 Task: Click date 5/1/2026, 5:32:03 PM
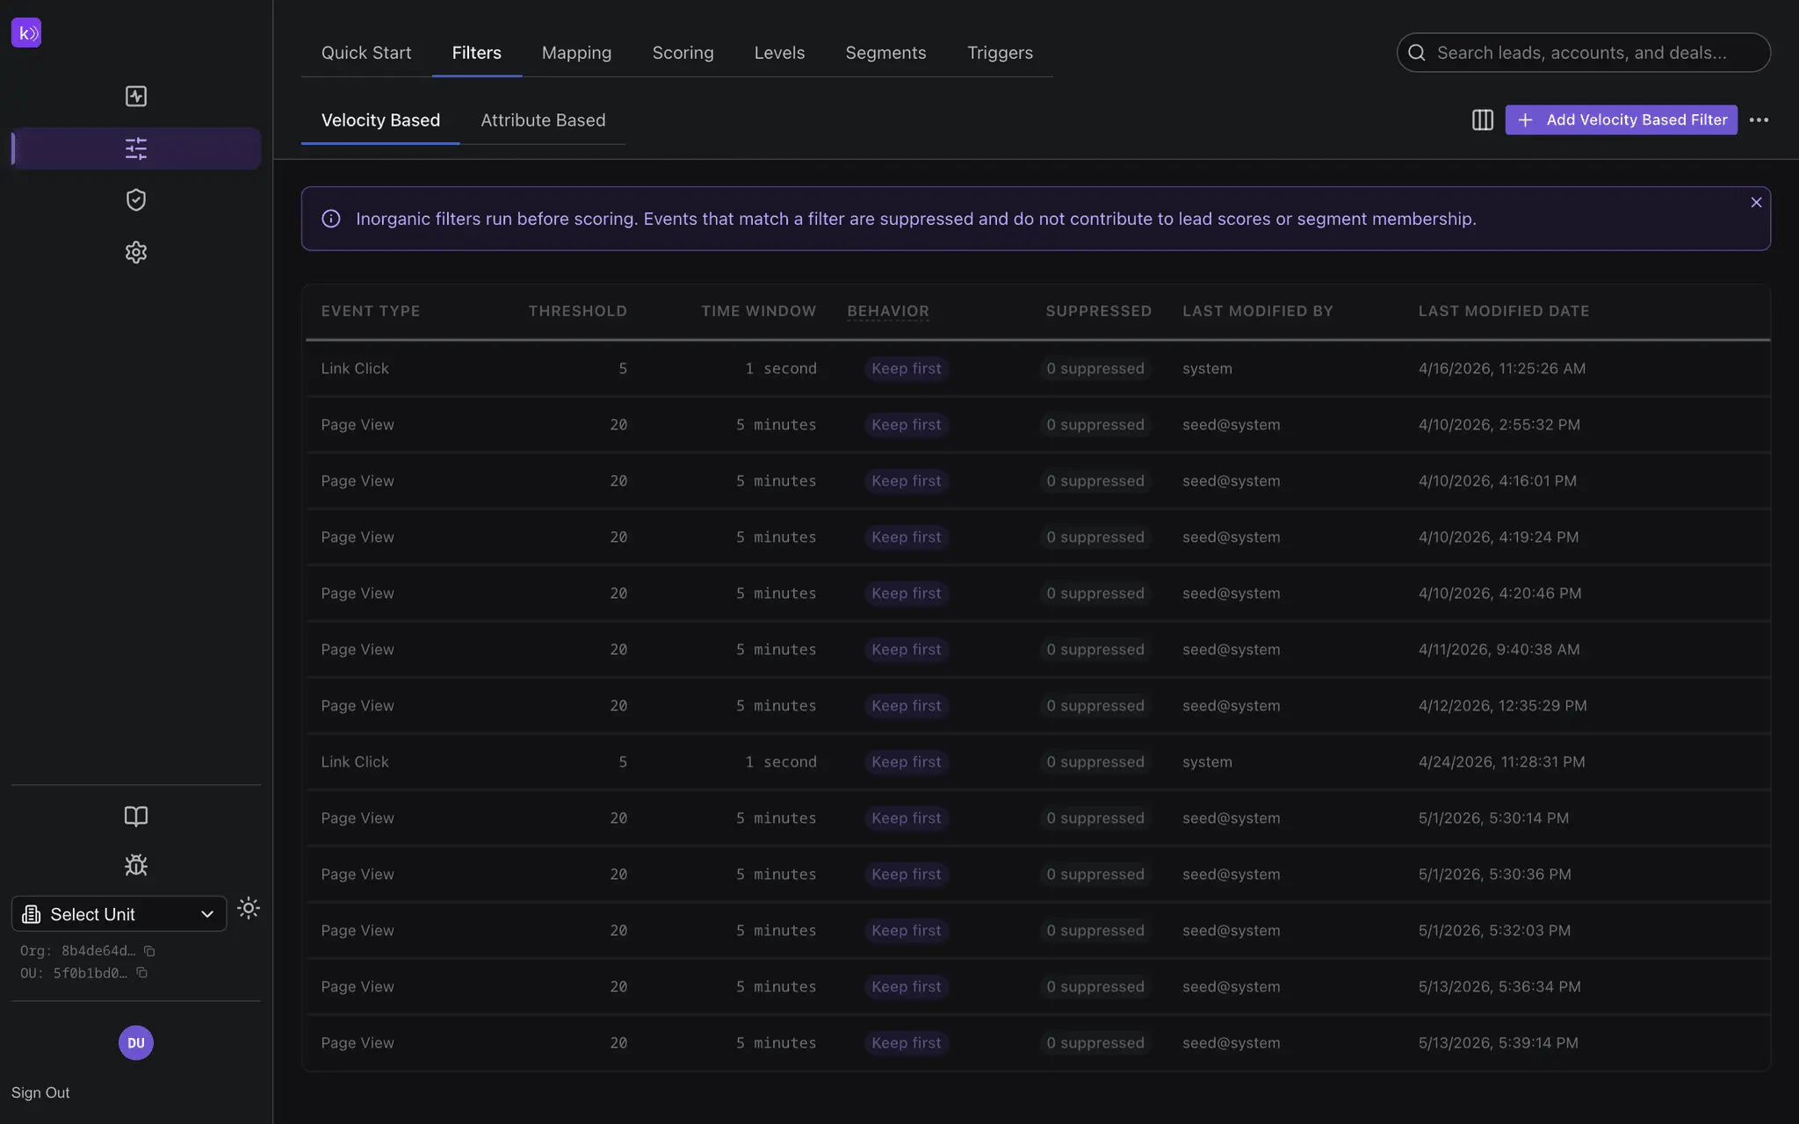click(x=1495, y=930)
